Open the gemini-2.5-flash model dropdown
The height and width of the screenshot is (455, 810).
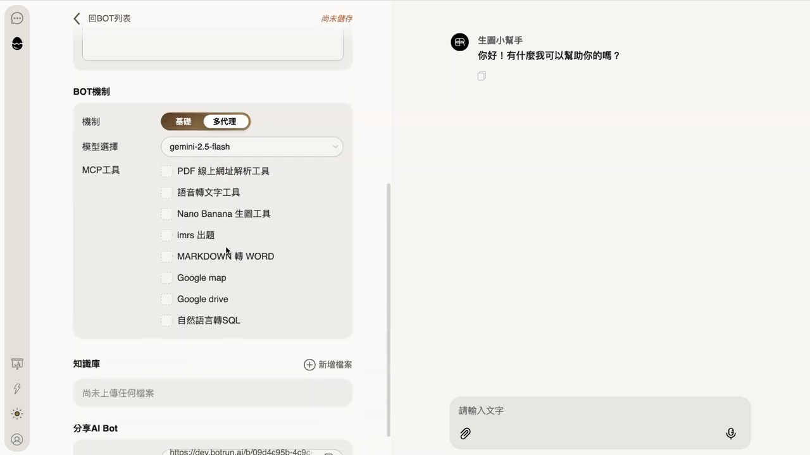pos(252,147)
